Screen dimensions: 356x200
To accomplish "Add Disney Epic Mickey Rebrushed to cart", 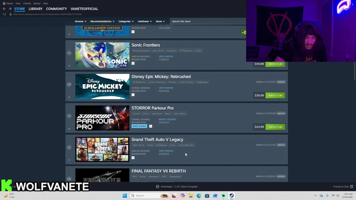I will [x=275, y=95].
